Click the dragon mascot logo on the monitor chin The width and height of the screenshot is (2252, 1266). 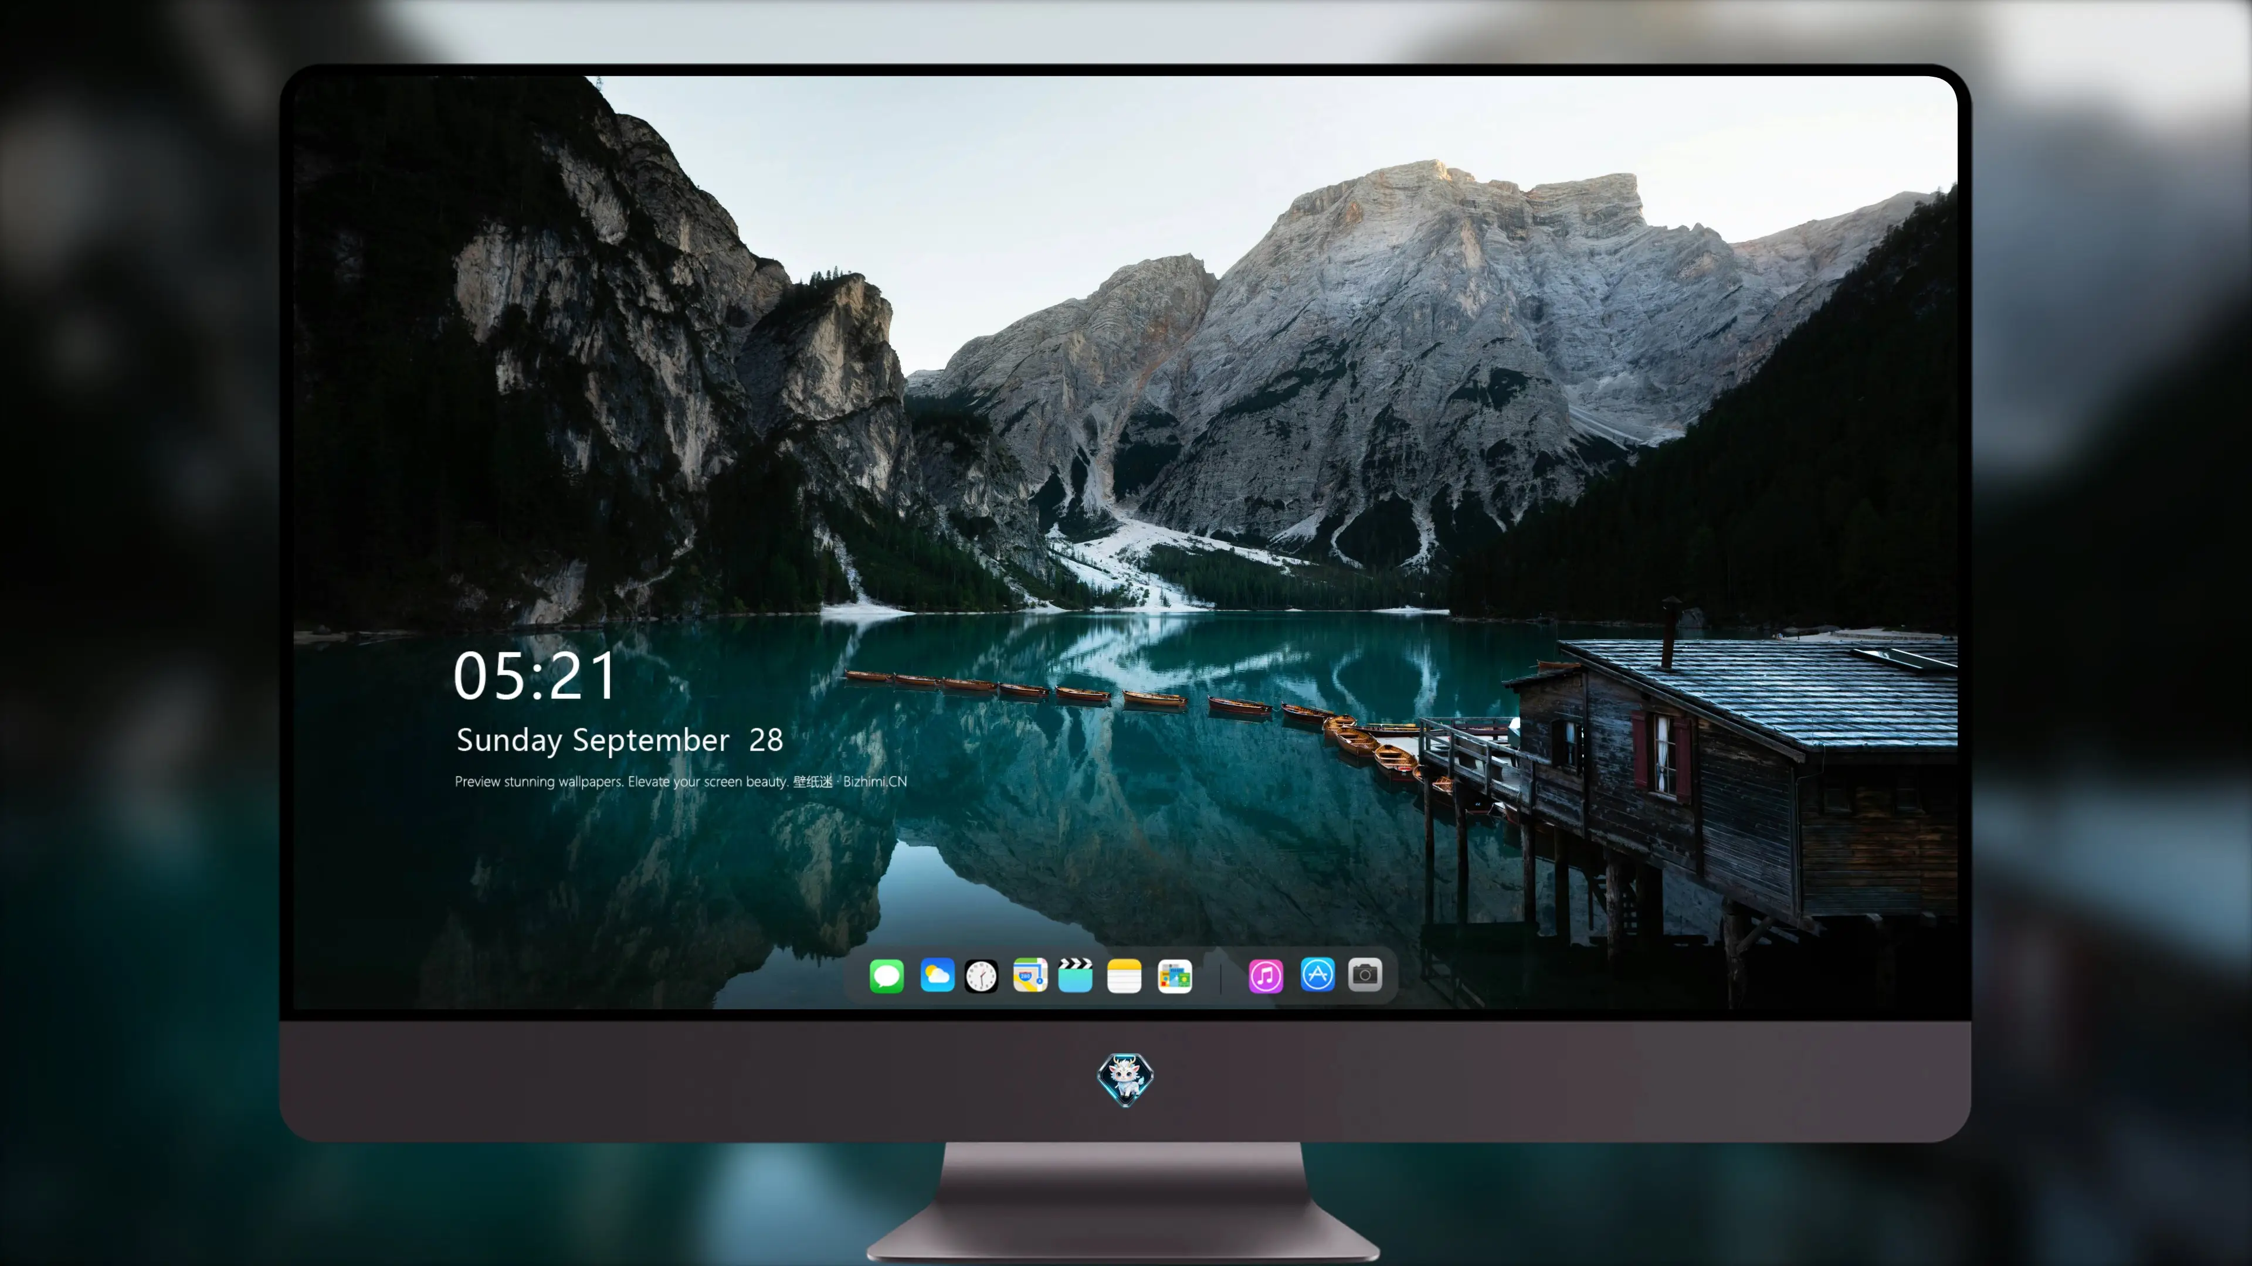click(x=1125, y=1080)
